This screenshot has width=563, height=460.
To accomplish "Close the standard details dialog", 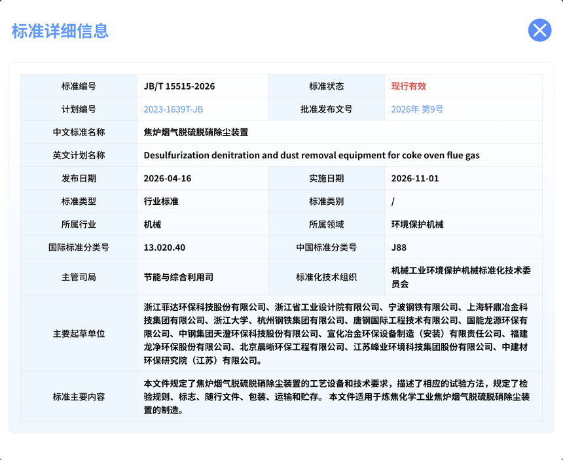I will [x=539, y=31].
